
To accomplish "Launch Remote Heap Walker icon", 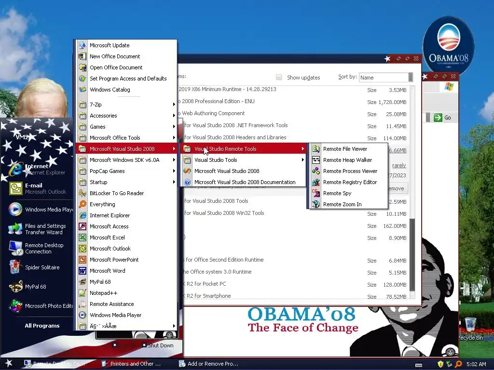I will (x=316, y=160).
